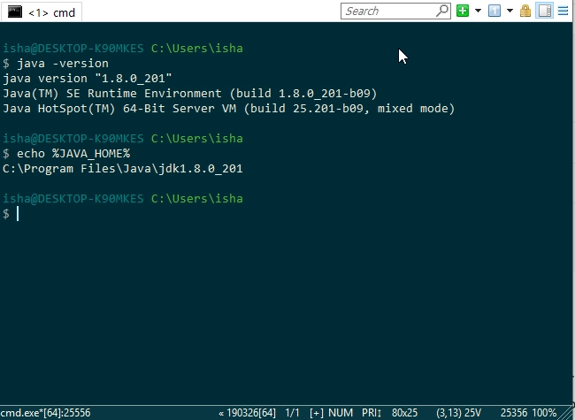Click the resize grip at status bar corner
This screenshot has height=420, width=575.
pos(567,413)
